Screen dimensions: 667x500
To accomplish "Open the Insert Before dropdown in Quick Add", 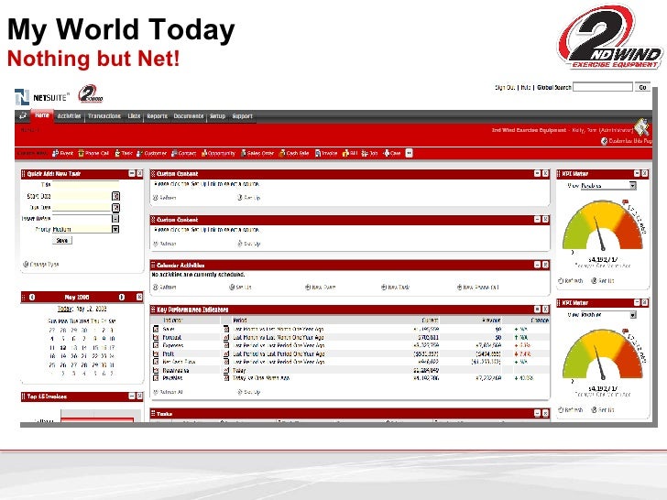I will coord(115,219).
